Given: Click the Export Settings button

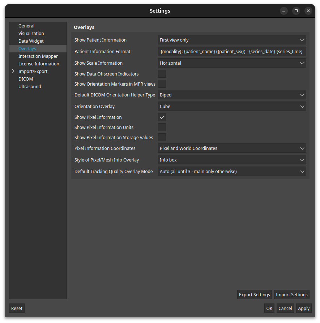Looking at the screenshot, I should [255, 294].
